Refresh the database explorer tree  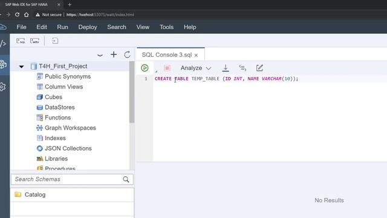[x=127, y=54]
